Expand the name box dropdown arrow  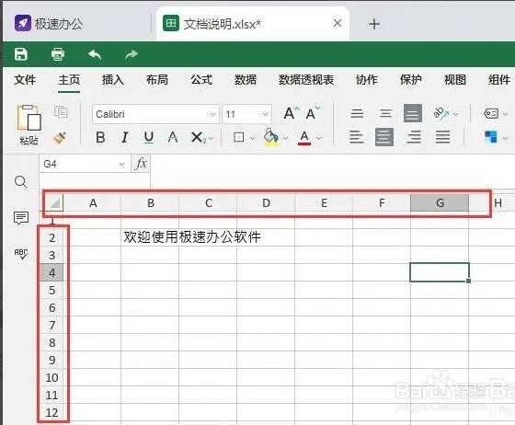[x=121, y=164]
